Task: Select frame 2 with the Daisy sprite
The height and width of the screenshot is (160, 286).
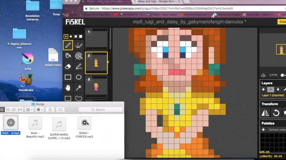Action: (x=97, y=63)
